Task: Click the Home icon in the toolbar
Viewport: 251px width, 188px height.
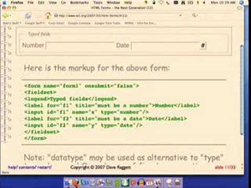Action: (x=48, y=16)
